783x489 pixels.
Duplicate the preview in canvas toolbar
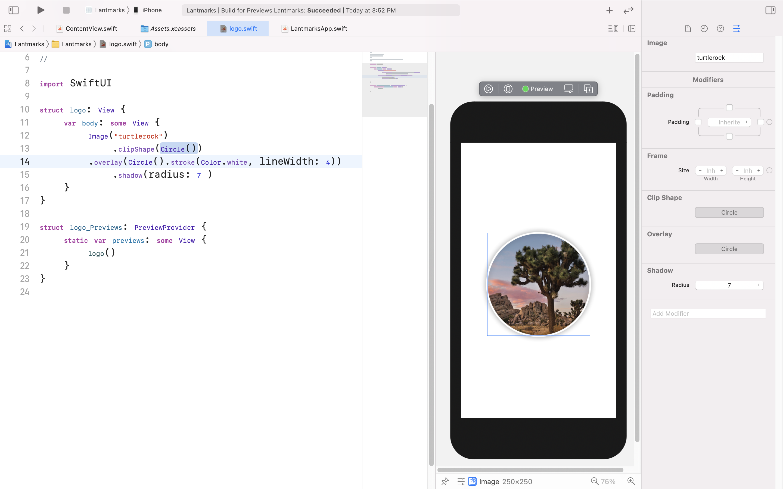pyautogui.click(x=588, y=89)
